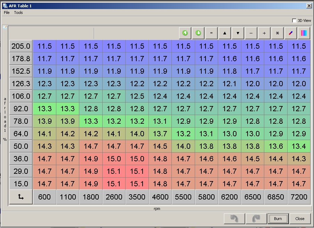
Task: Select the 205.0 load row header
Action: [21, 46]
